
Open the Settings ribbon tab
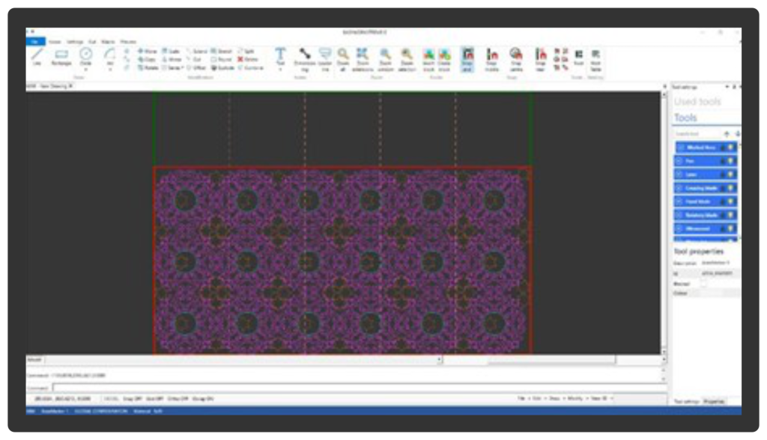point(75,42)
